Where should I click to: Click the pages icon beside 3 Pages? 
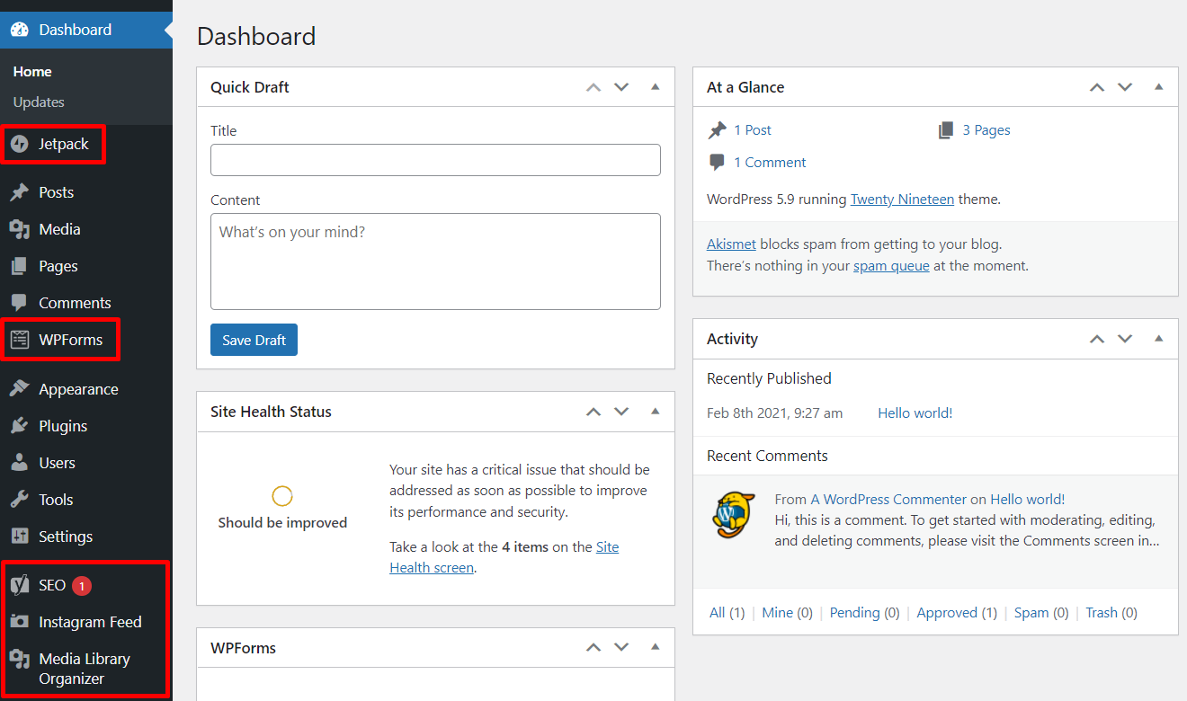[946, 130]
